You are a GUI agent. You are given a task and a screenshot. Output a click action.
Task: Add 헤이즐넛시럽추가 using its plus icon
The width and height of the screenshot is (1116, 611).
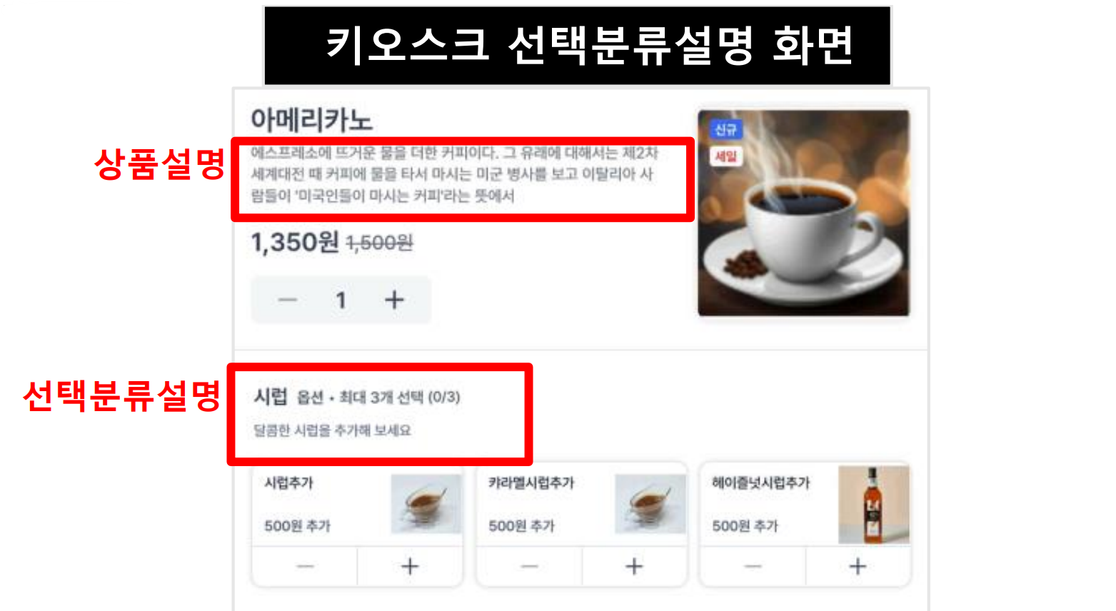click(x=858, y=567)
